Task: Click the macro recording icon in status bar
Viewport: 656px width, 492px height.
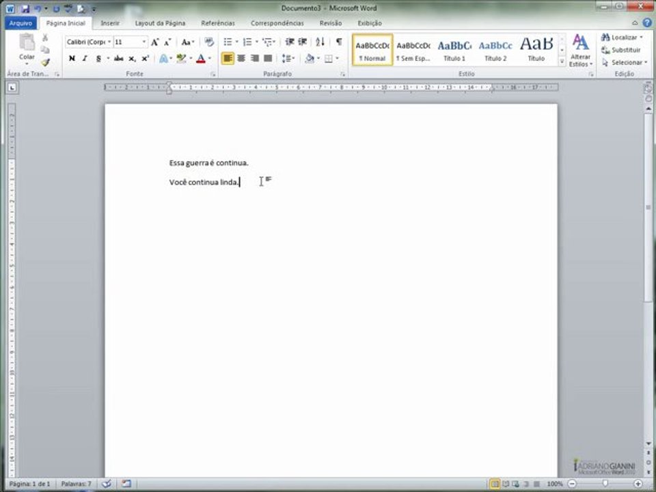Action: click(126, 484)
